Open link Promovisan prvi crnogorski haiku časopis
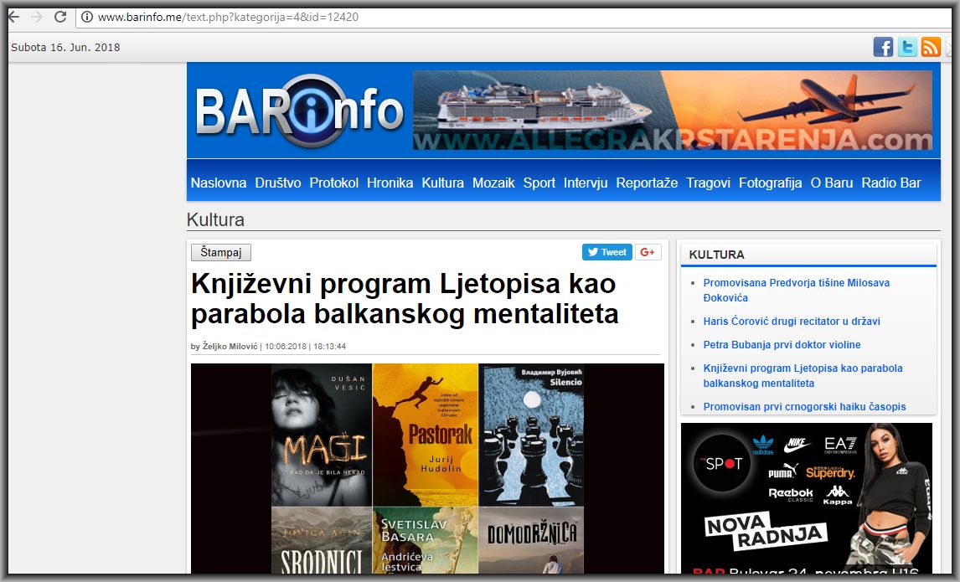Viewport: 960px width, 582px height. [804, 407]
